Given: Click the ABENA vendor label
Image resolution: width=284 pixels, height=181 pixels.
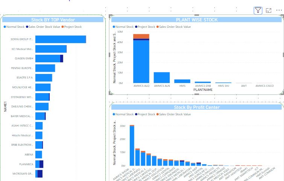Looking at the screenshot, I should click(29, 155).
